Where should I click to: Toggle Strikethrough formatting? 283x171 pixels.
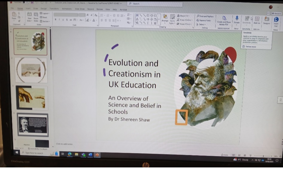pos(71,20)
